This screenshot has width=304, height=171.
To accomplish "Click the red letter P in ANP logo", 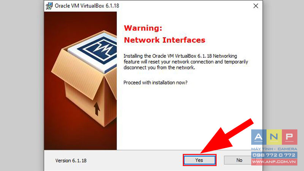I will point(290,137).
